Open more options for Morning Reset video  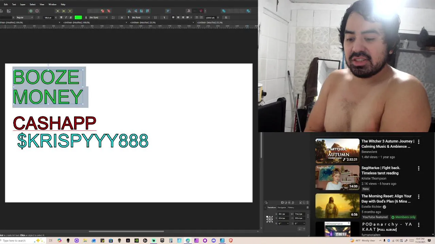[x=419, y=197]
